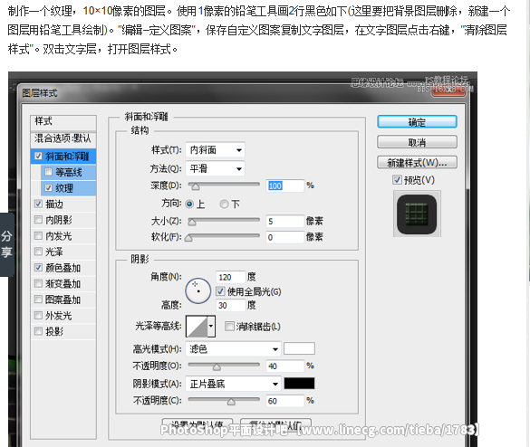Click shadow opacity field 60
Viewport: 530px width, 447px height.
(x=284, y=401)
